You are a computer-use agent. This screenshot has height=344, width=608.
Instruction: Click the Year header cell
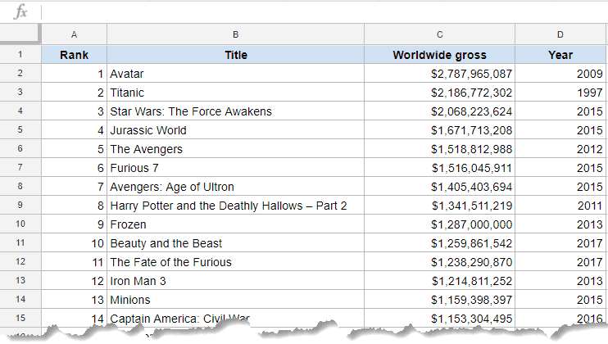pos(560,55)
